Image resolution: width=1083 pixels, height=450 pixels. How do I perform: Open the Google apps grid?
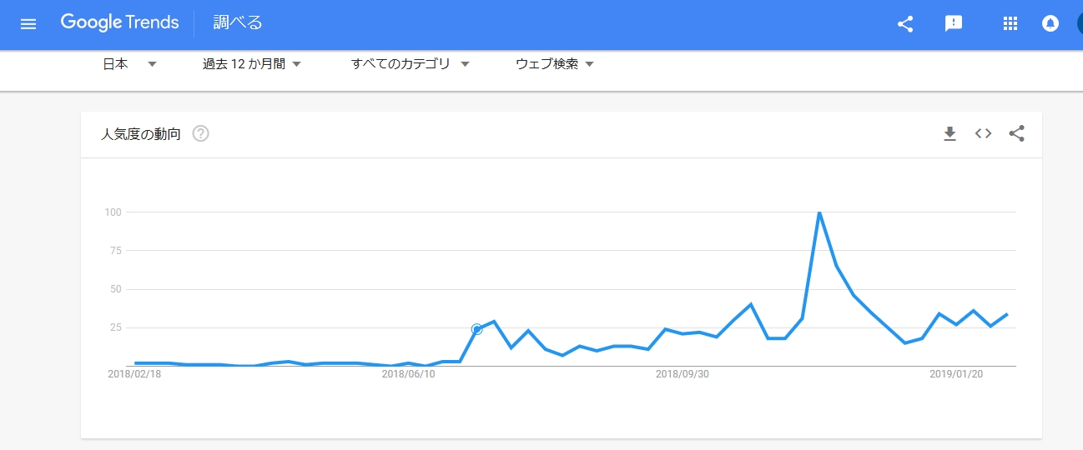[1010, 24]
